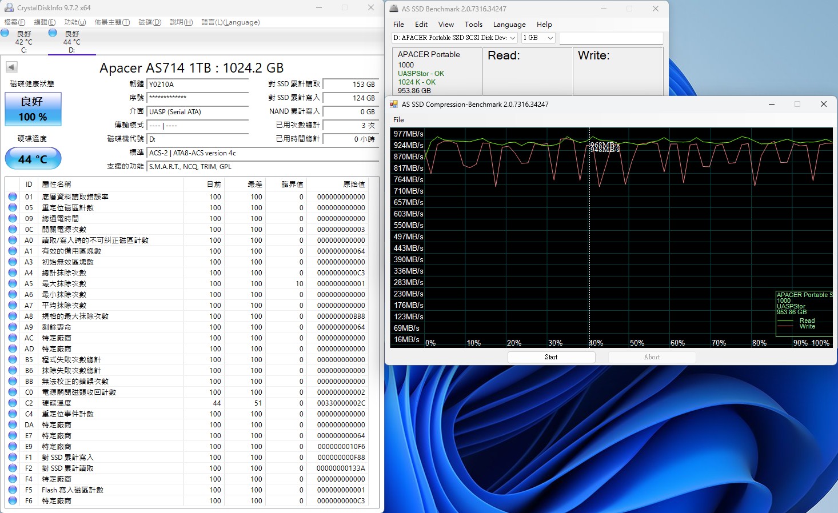Click the CrystalDiskInfo title bar app icon
This screenshot has height=513, width=838.
(9, 8)
